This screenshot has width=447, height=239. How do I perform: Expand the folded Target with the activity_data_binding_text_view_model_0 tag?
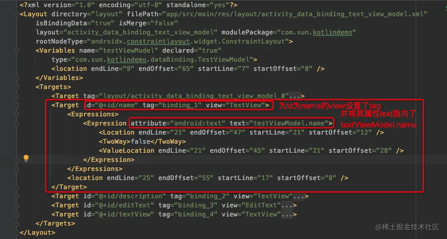point(17,96)
